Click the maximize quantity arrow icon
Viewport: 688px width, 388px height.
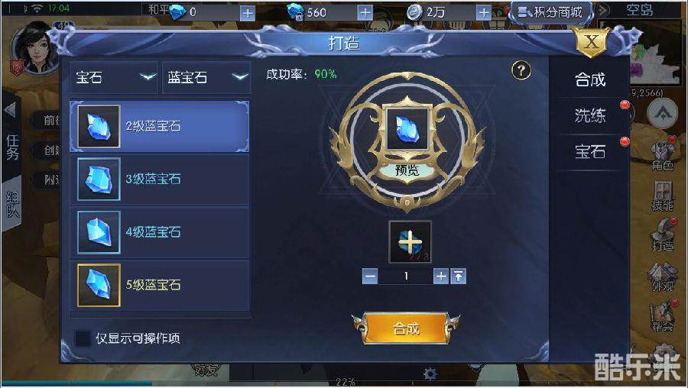point(458,276)
